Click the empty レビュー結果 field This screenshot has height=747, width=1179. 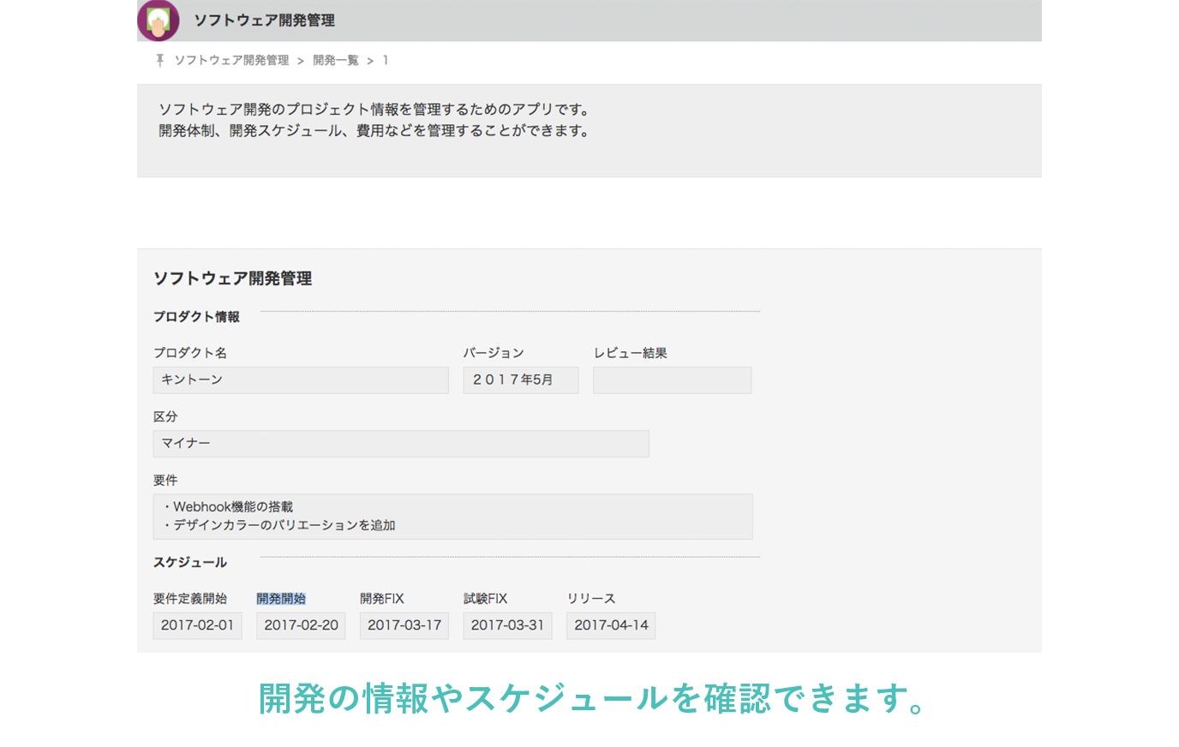click(673, 380)
